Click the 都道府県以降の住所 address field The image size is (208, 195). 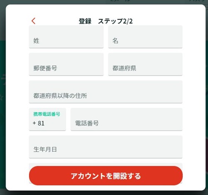[106, 92]
